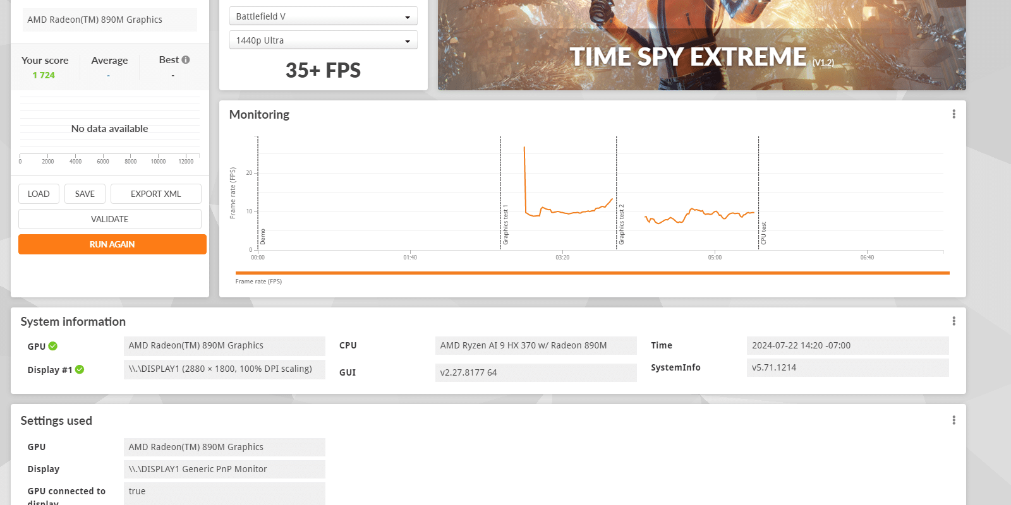Viewport: 1011px width, 505px height.
Task: Click the GUI version v2.27.8177 64
Action: tap(536, 372)
